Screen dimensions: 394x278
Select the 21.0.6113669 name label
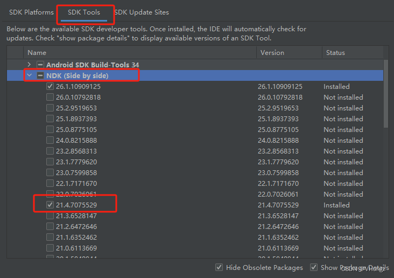click(x=76, y=248)
